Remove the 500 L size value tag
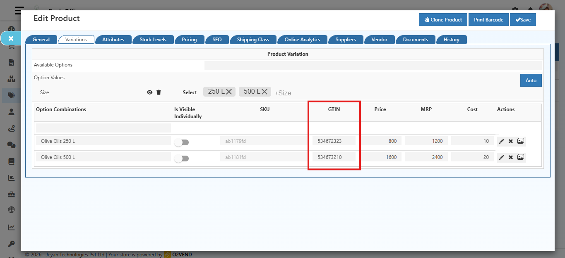 264,92
